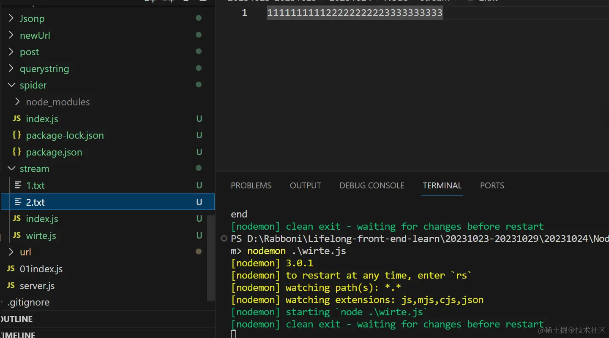This screenshot has height=338, width=609.
Task: Click line number 1 in editor
Action: (244, 13)
